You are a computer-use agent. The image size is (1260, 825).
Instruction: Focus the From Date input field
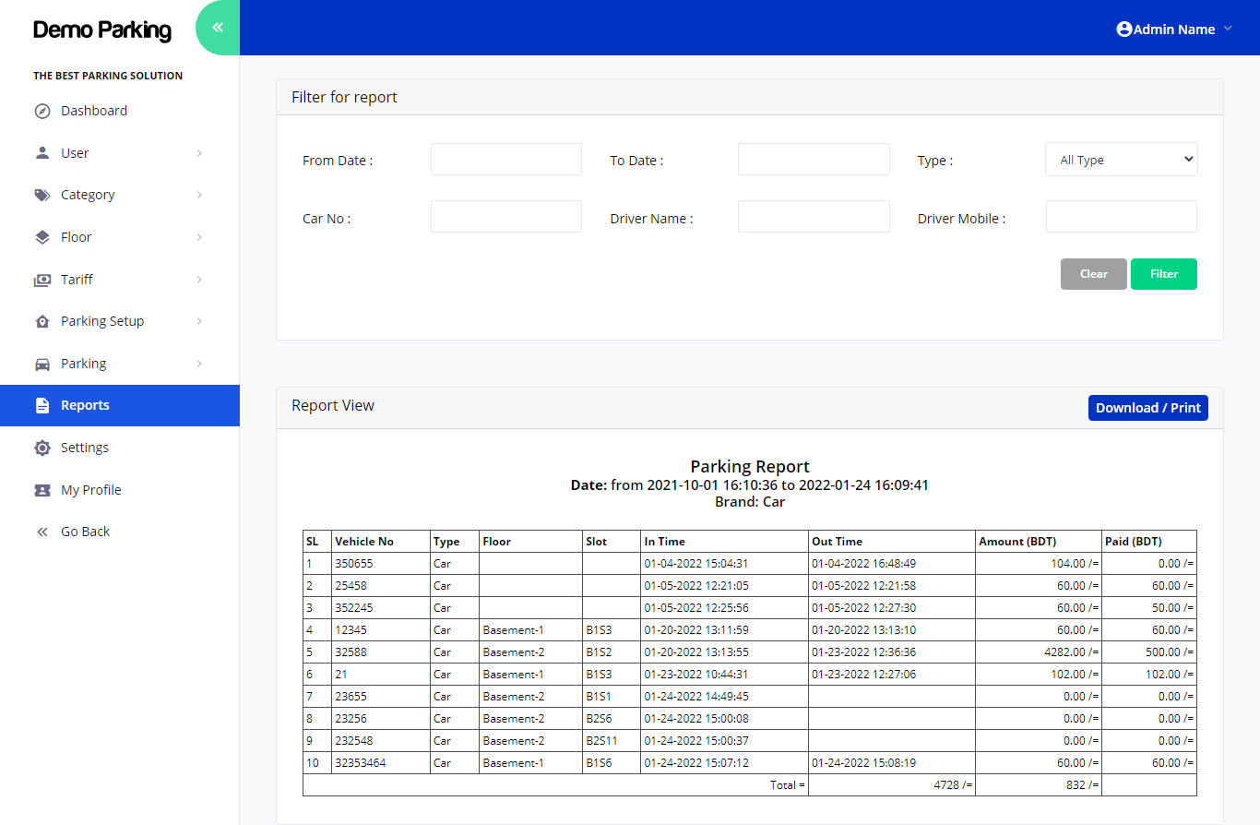(x=505, y=160)
